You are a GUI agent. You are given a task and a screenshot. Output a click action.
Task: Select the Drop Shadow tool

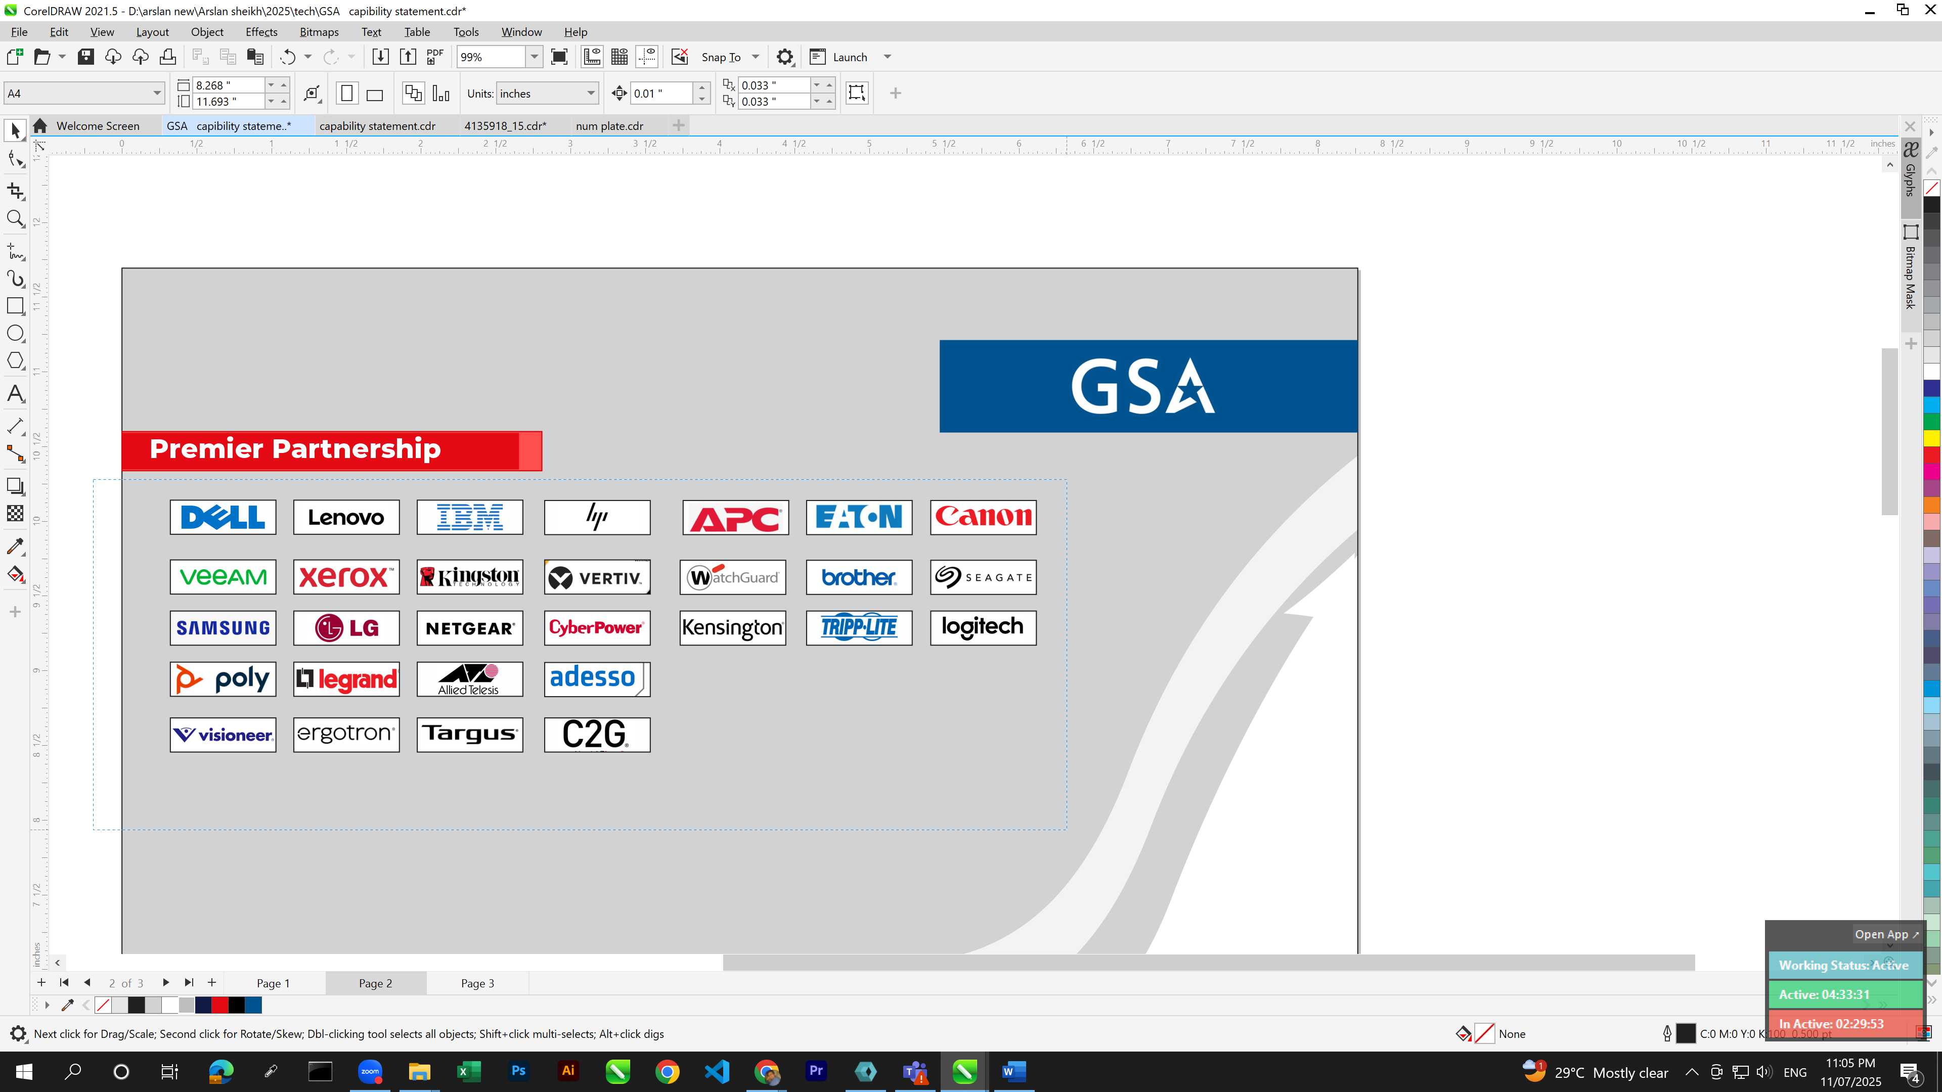point(15,486)
